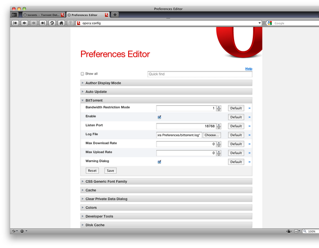This screenshot has width=319, height=248.
Task: Click arrow link beside Log File
Action: click(x=249, y=135)
